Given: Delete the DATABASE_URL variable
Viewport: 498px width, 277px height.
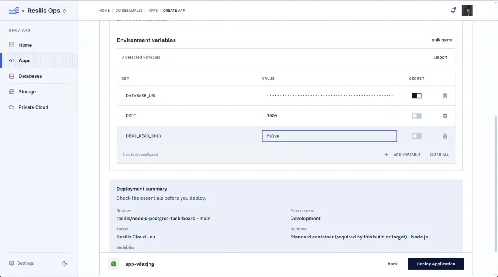Looking at the screenshot, I should (x=445, y=96).
